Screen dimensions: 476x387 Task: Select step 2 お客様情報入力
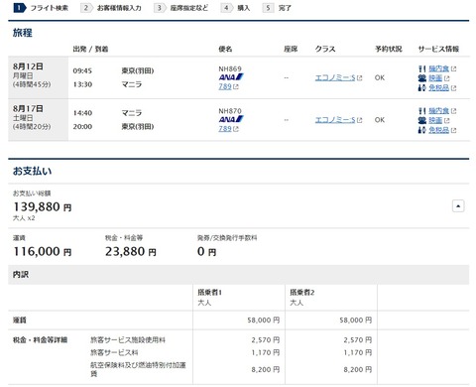click(x=111, y=8)
